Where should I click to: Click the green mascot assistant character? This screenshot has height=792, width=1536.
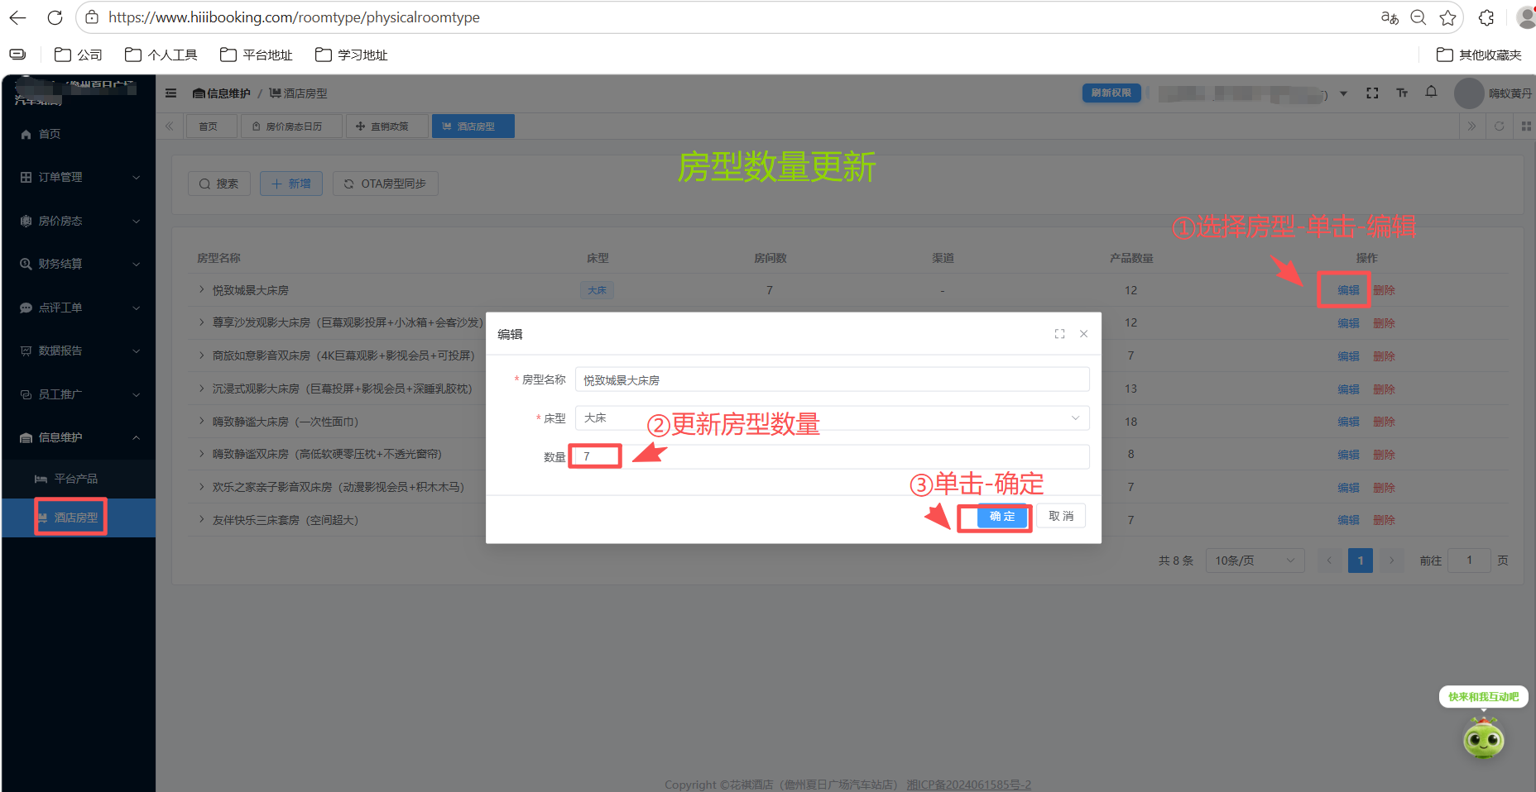(x=1483, y=738)
